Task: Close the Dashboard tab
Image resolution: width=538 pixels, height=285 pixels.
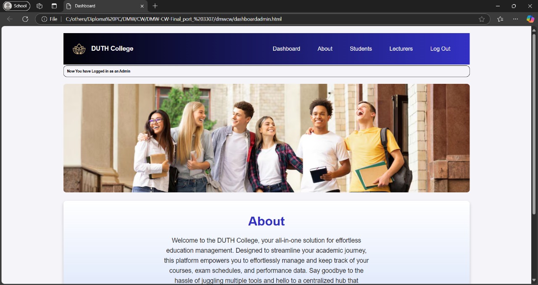Action: [142, 6]
